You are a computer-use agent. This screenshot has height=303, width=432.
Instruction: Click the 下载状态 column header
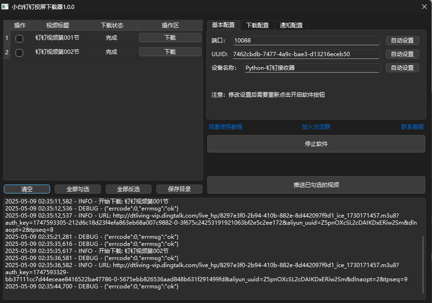[x=111, y=25]
